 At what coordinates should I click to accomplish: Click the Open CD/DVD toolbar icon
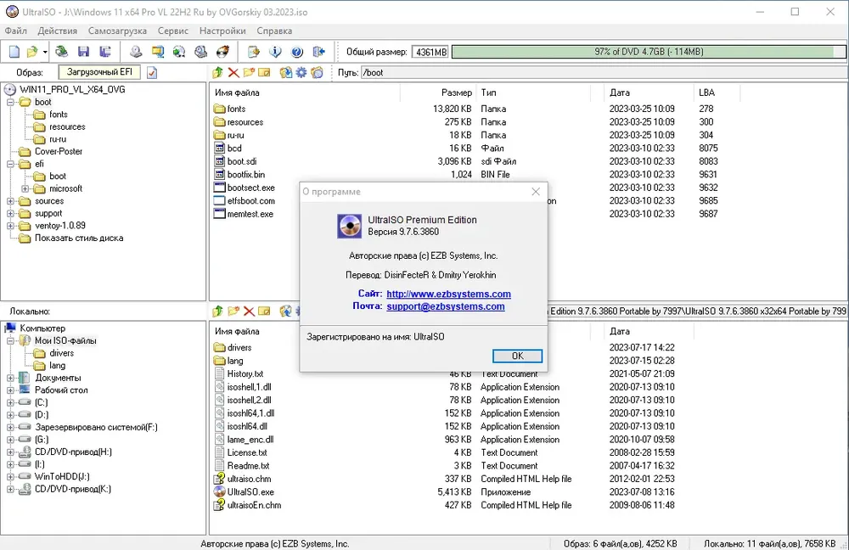tap(62, 52)
